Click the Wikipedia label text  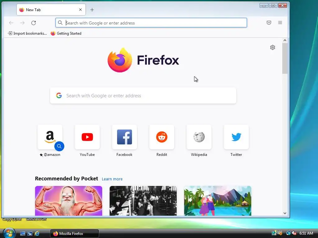click(199, 155)
